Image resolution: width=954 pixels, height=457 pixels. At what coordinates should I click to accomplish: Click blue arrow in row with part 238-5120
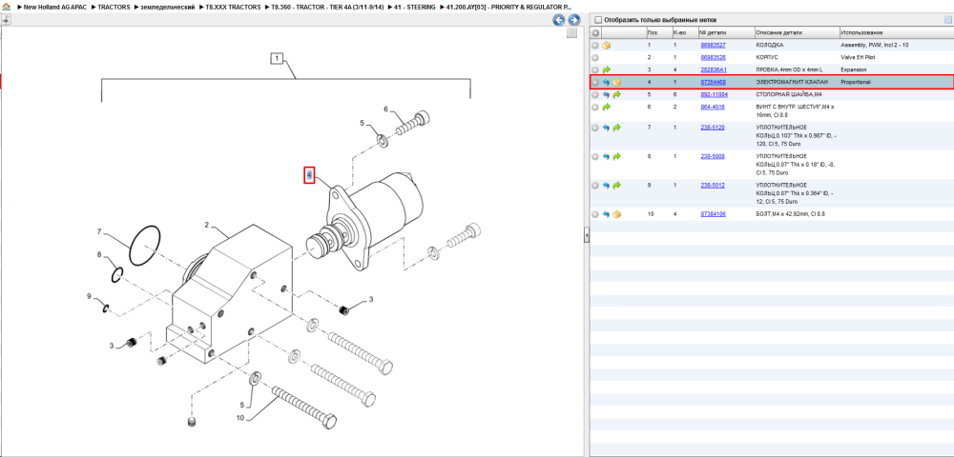coord(606,128)
